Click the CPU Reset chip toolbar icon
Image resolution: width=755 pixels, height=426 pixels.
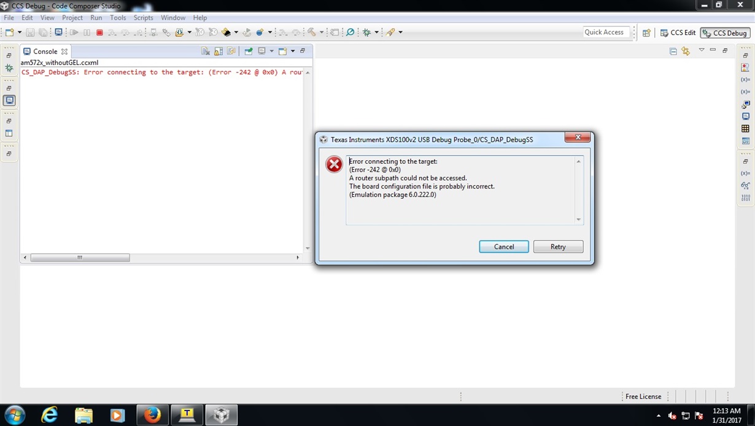click(x=226, y=32)
